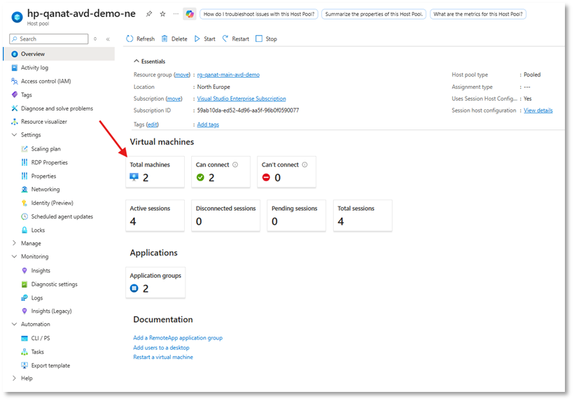Click the Can't connect info icon
This screenshot has width=574, height=401.
coord(304,164)
